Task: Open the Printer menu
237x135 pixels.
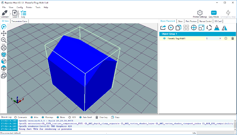Action: [x=29, y=7]
